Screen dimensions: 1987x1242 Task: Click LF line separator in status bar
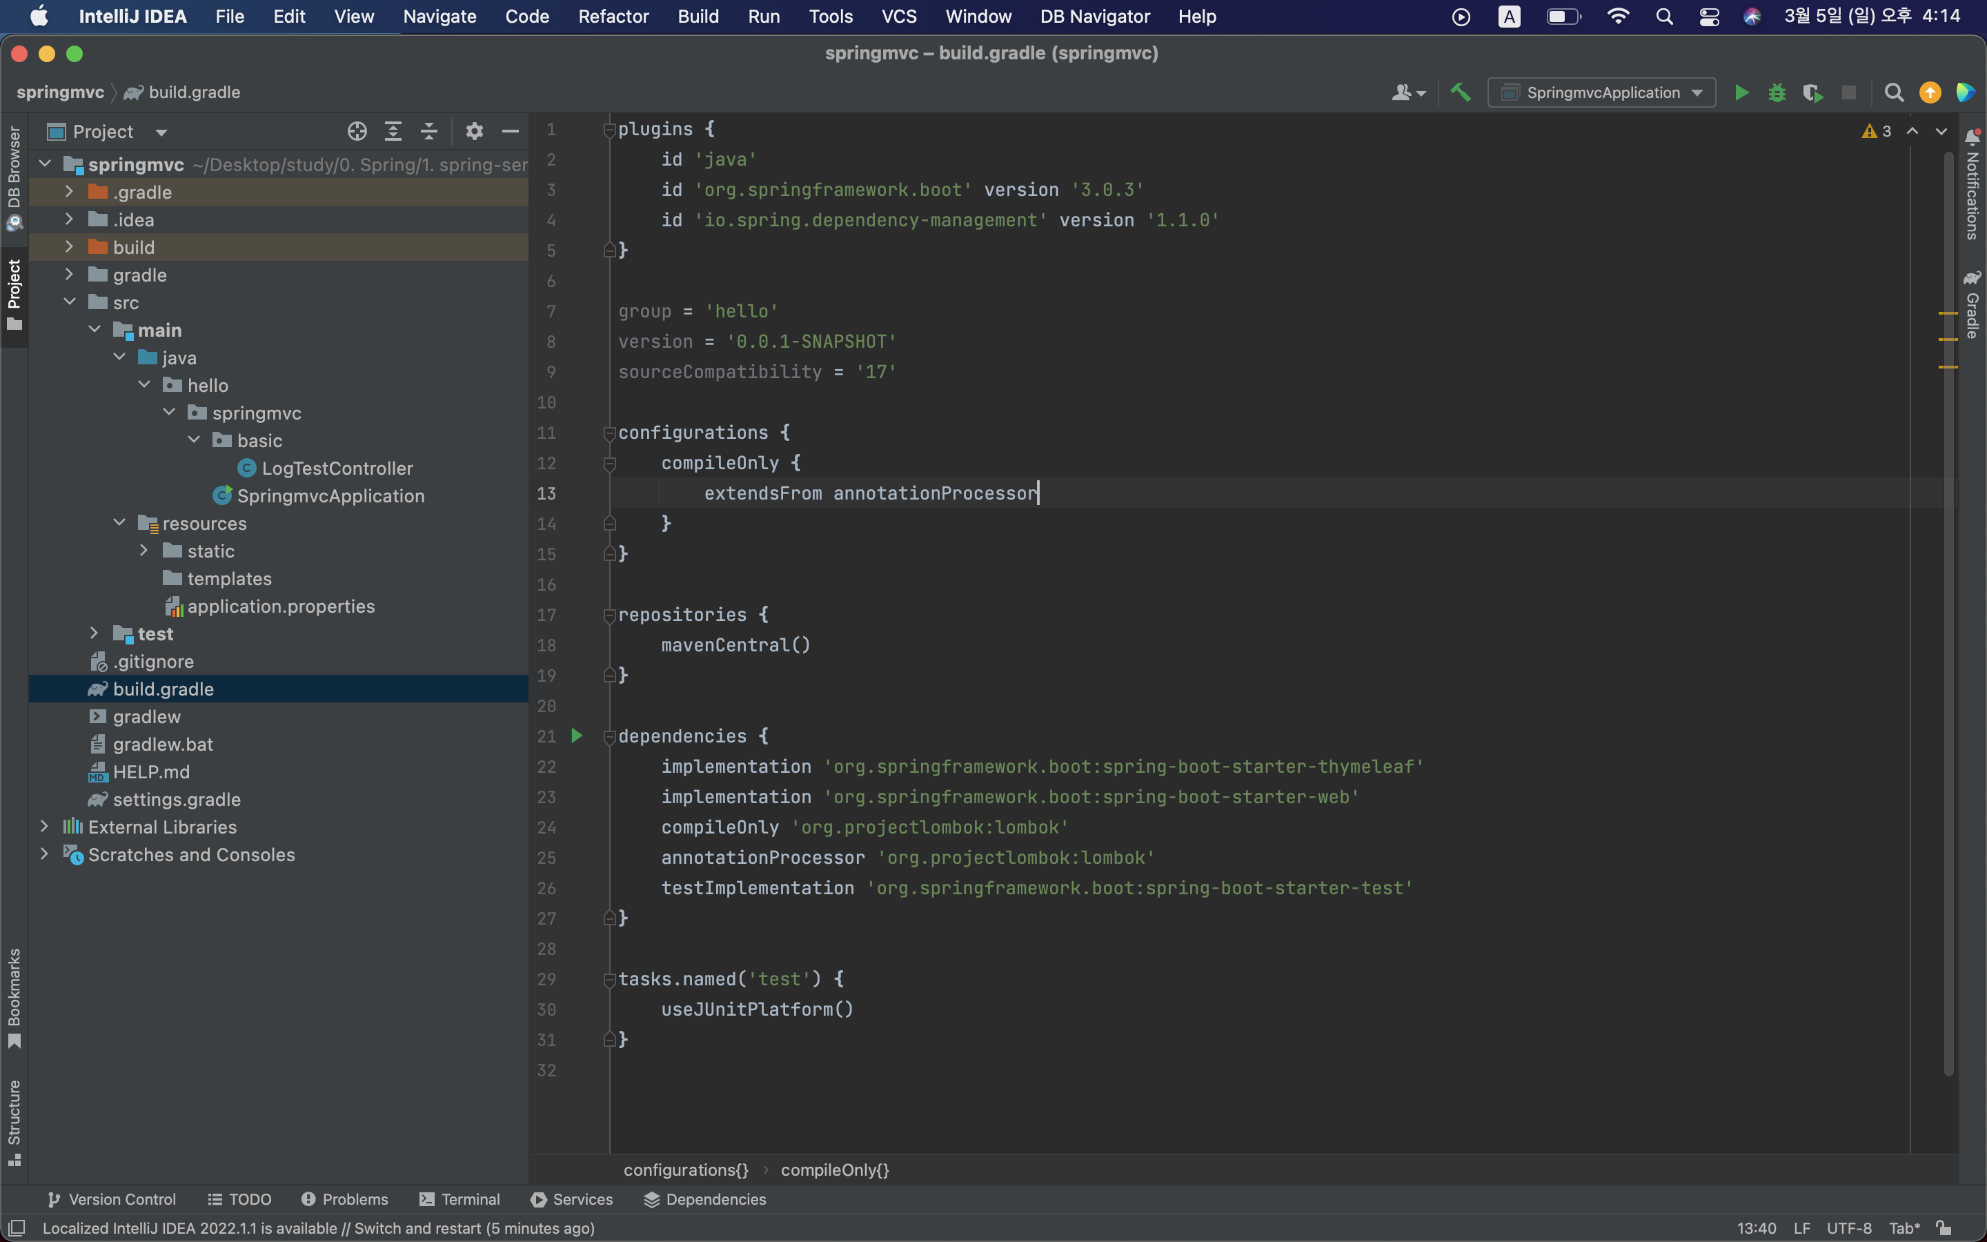[x=1801, y=1228]
